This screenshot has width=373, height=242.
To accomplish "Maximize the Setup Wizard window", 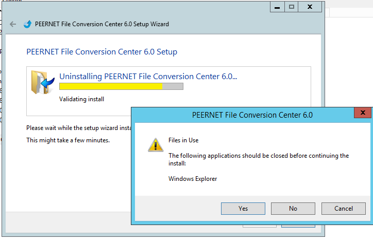I will 292,7.
